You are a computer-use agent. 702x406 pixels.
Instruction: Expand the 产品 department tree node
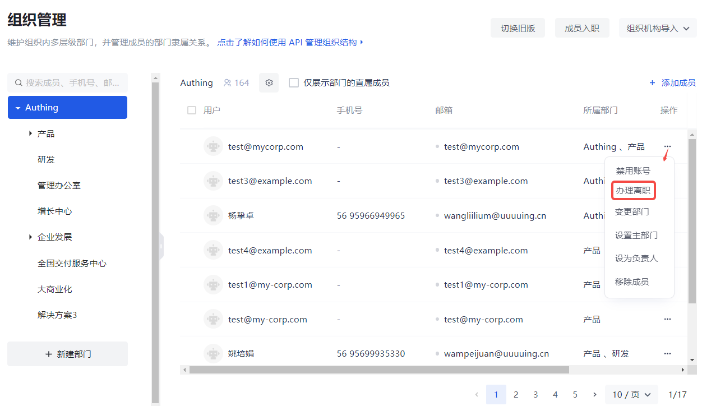point(30,133)
